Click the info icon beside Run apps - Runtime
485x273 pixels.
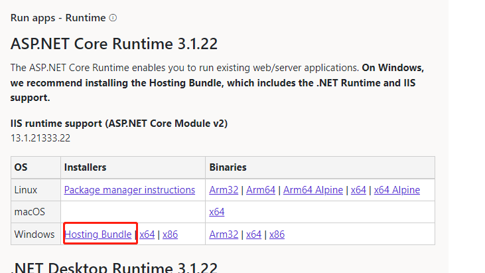coord(113,18)
